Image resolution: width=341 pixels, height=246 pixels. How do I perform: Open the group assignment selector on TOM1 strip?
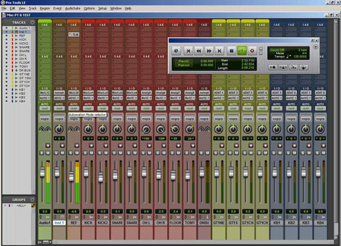(190, 119)
